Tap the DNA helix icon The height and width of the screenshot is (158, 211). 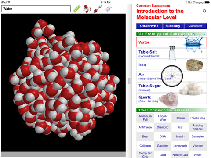pyautogui.click(x=108, y=9)
